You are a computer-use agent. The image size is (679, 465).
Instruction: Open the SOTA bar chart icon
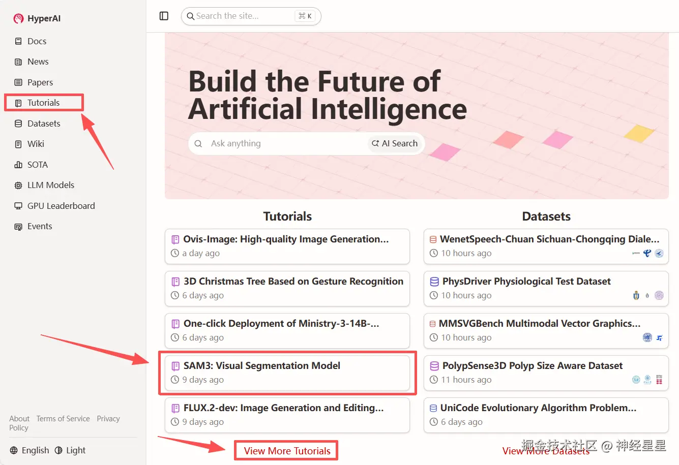coord(18,165)
